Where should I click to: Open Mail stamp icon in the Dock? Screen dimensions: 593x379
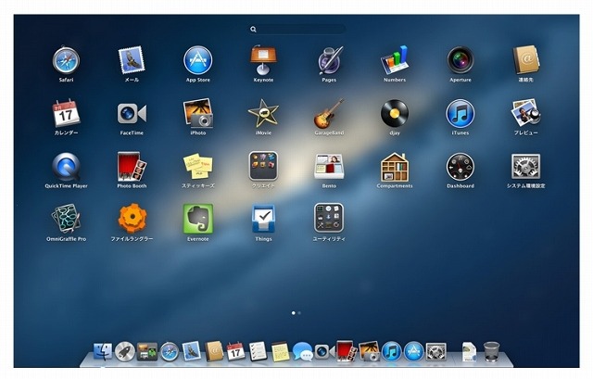[x=192, y=351]
